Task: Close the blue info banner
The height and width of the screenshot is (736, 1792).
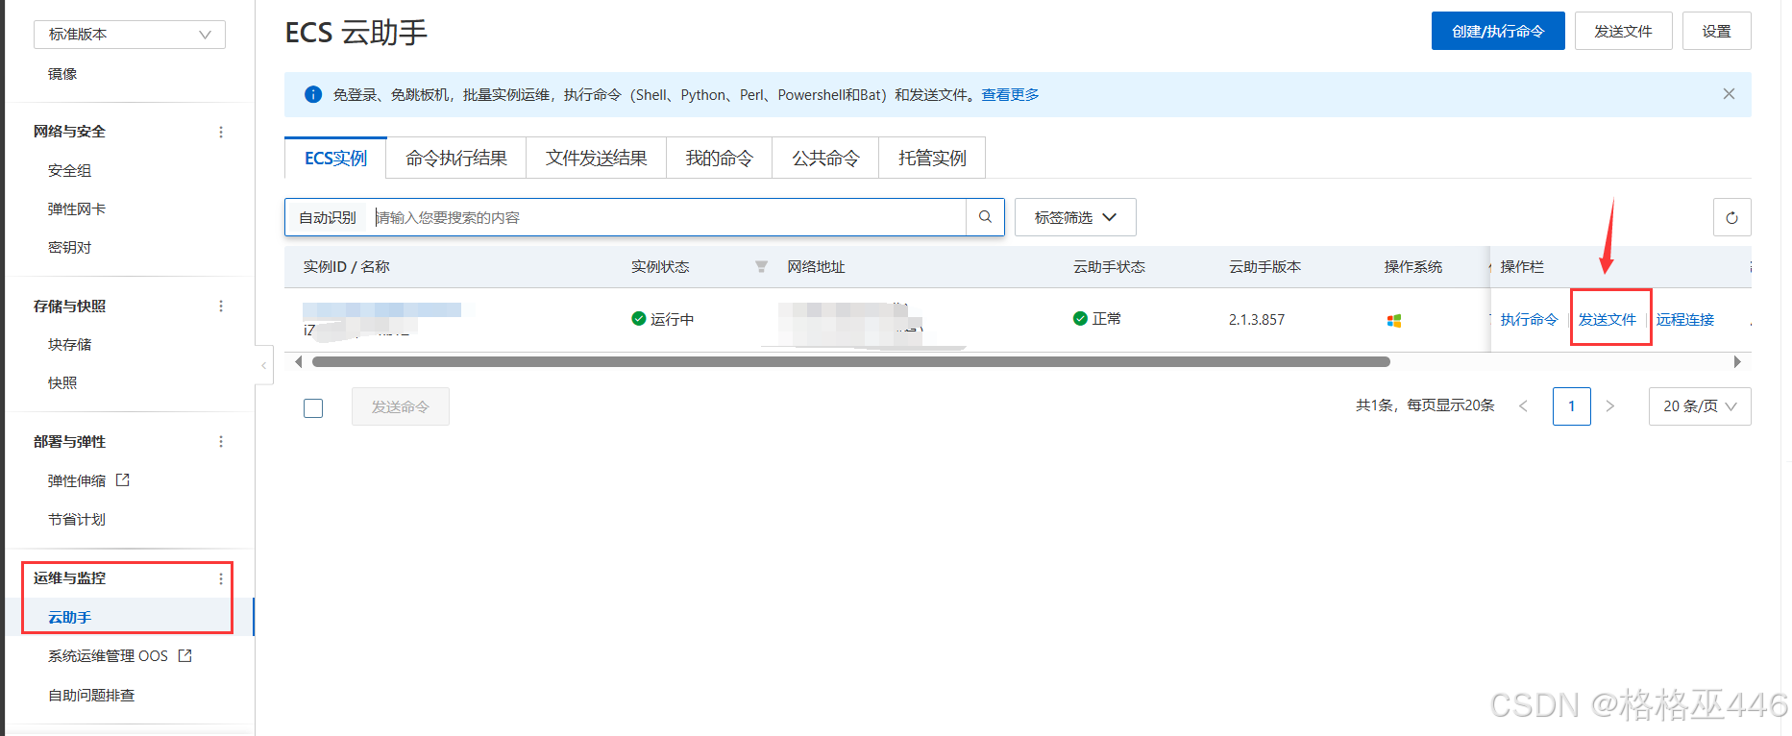Action: pyautogui.click(x=1729, y=94)
